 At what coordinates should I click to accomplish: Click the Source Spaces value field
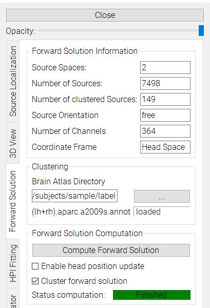[x=165, y=68]
